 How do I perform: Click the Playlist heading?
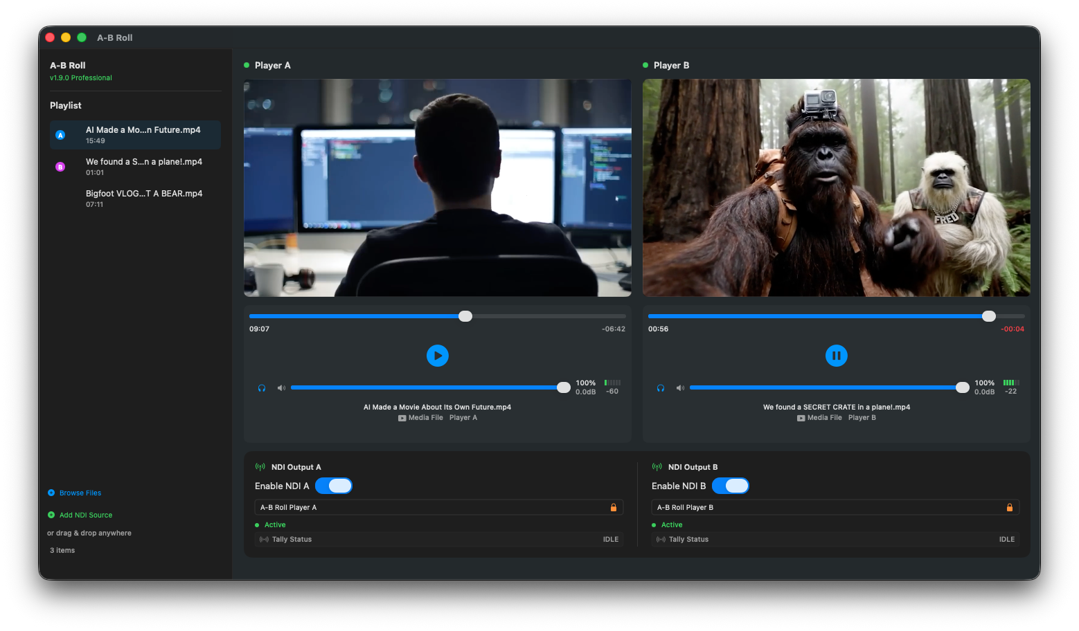coord(66,105)
